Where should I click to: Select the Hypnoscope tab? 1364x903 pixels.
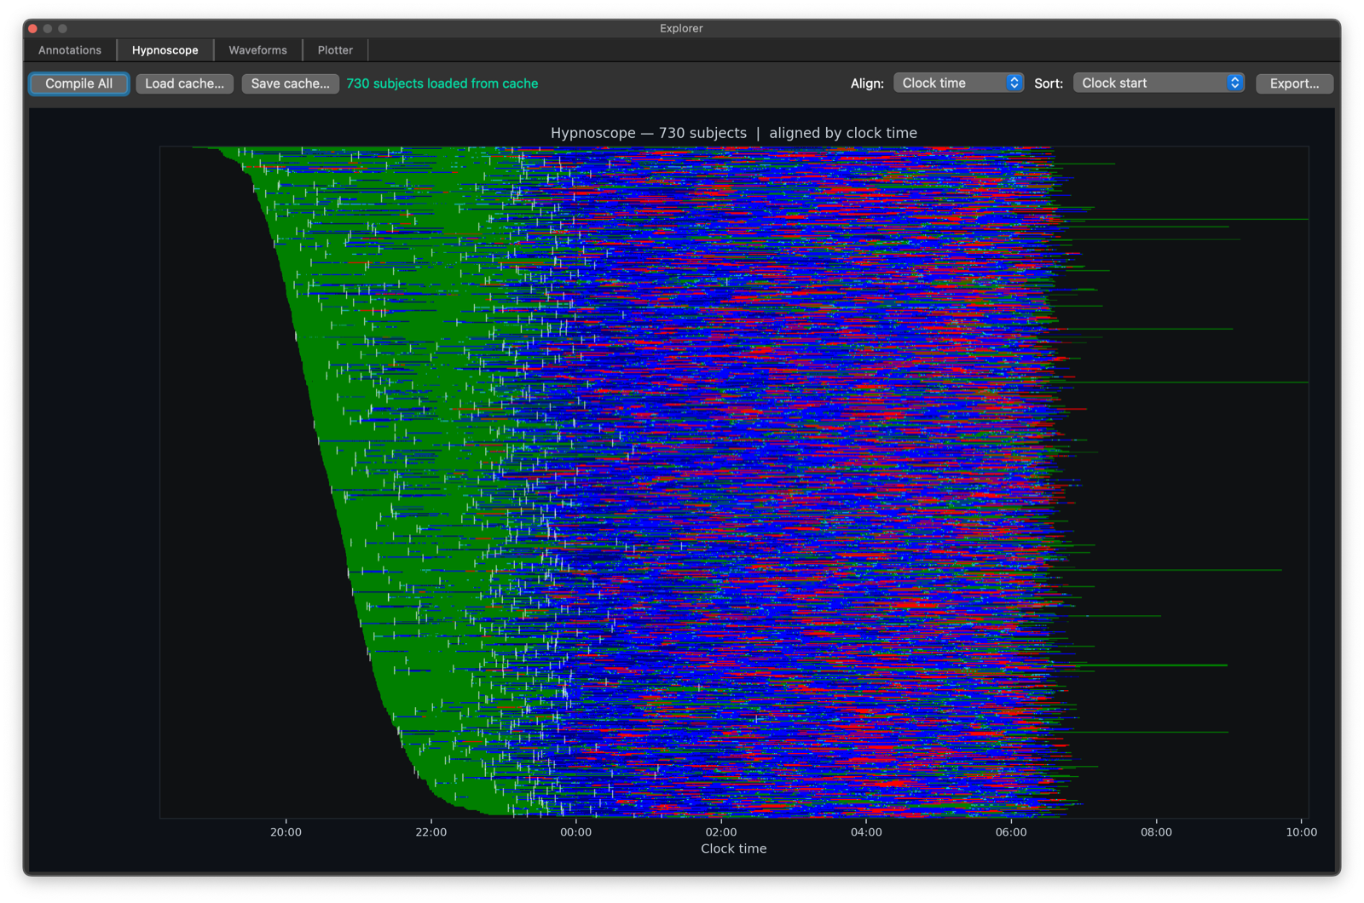pyautogui.click(x=165, y=49)
